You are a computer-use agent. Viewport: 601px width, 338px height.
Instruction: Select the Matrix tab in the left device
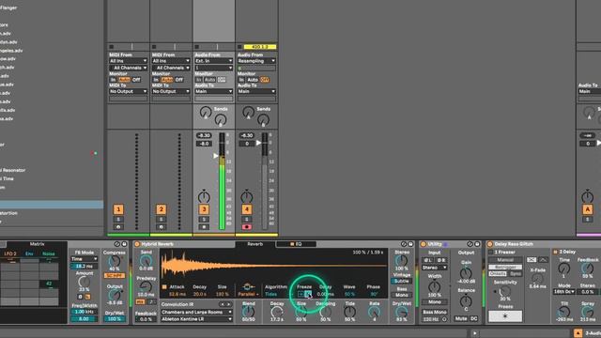coord(38,244)
